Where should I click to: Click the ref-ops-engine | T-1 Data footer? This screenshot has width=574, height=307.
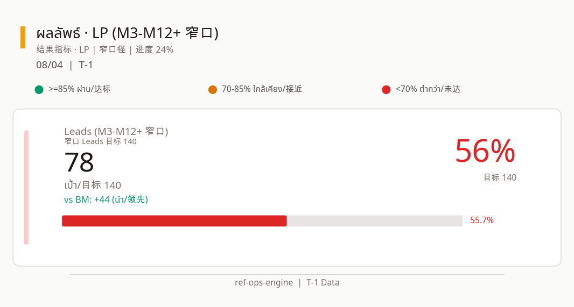point(287,282)
